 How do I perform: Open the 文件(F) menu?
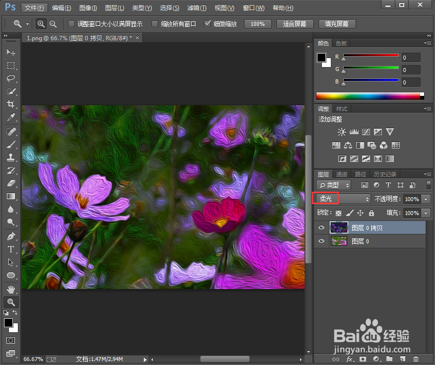click(x=34, y=8)
